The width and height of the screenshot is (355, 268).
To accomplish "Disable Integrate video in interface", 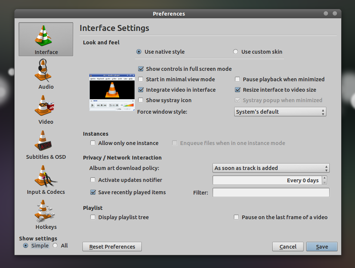I will pos(141,90).
